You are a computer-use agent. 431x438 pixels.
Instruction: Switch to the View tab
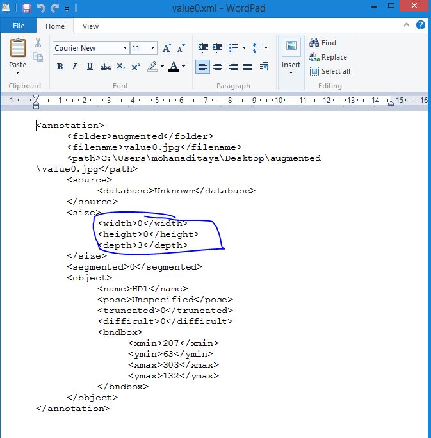pyautogui.click(x=90, y=26)
